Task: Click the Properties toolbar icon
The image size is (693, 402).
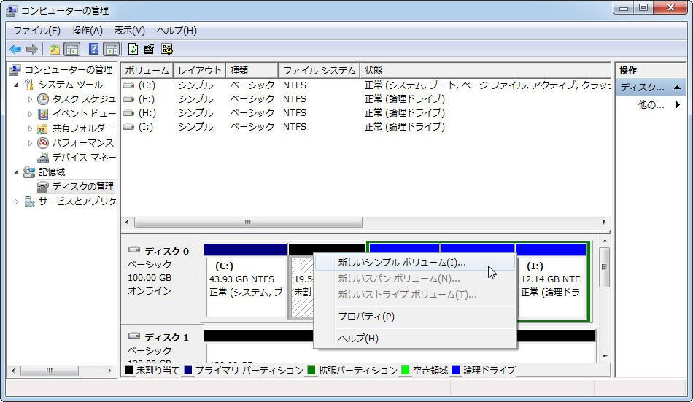Action: point(150,49)
